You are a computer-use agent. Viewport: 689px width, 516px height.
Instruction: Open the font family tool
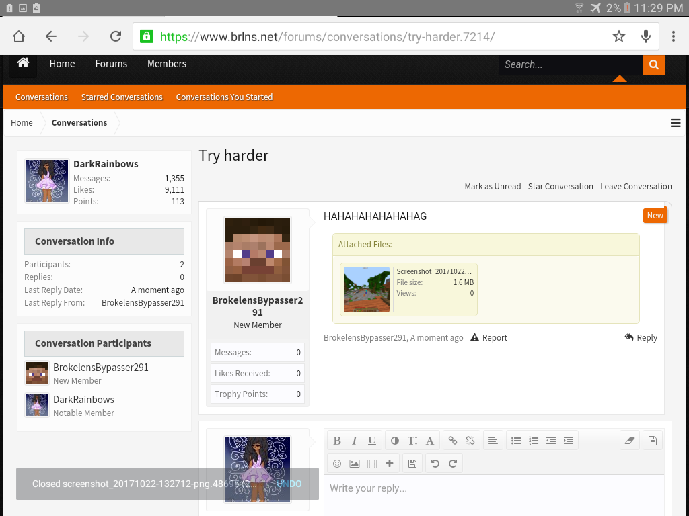(430, 441)
